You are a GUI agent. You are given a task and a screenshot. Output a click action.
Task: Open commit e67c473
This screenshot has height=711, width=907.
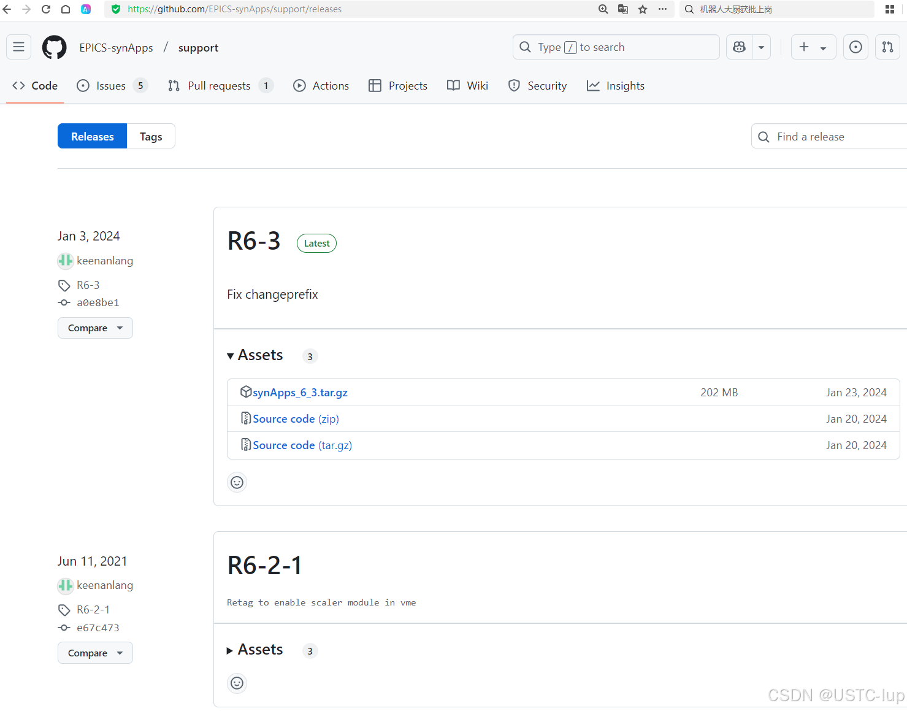[x=98, y=628]
